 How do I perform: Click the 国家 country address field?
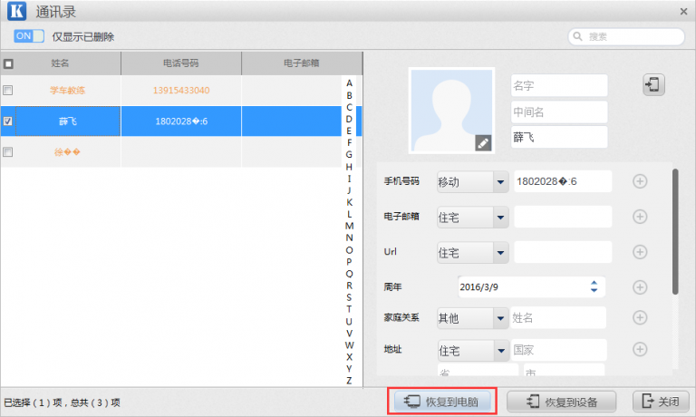point(559,350)
